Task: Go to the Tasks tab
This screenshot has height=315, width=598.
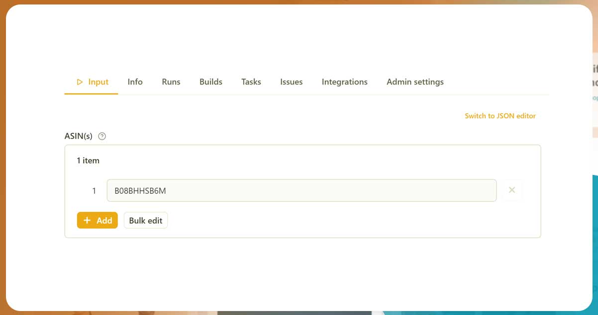Action: 251,81
